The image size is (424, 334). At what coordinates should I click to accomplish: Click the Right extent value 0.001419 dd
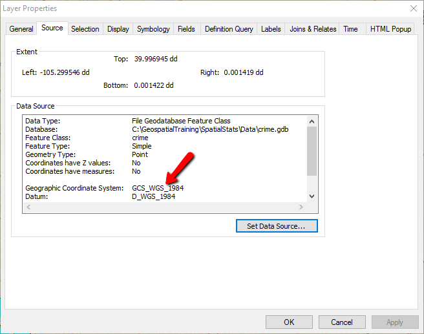coord(244,72)
